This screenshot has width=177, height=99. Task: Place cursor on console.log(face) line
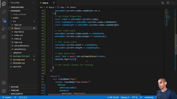(x=65, y=59)
